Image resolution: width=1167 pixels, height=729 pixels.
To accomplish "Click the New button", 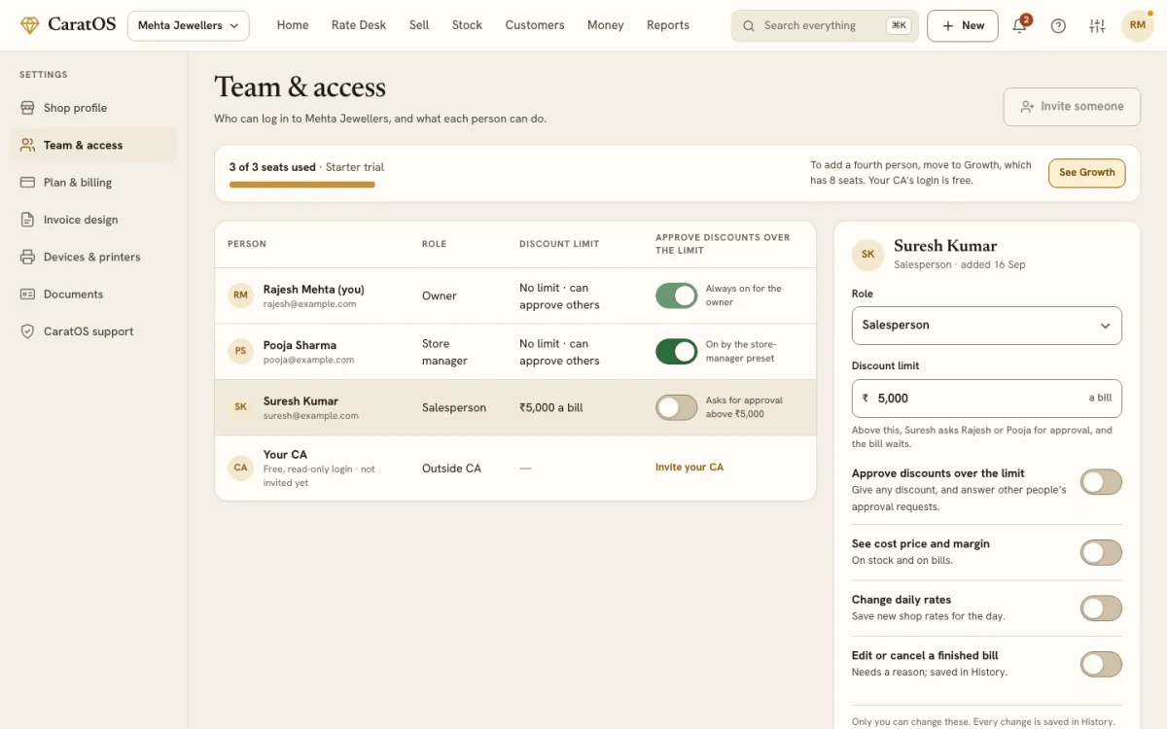I will pos(963,26).
